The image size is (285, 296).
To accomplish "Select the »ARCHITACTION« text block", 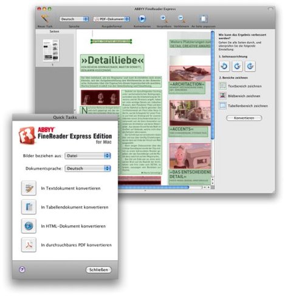I will 187,87.
